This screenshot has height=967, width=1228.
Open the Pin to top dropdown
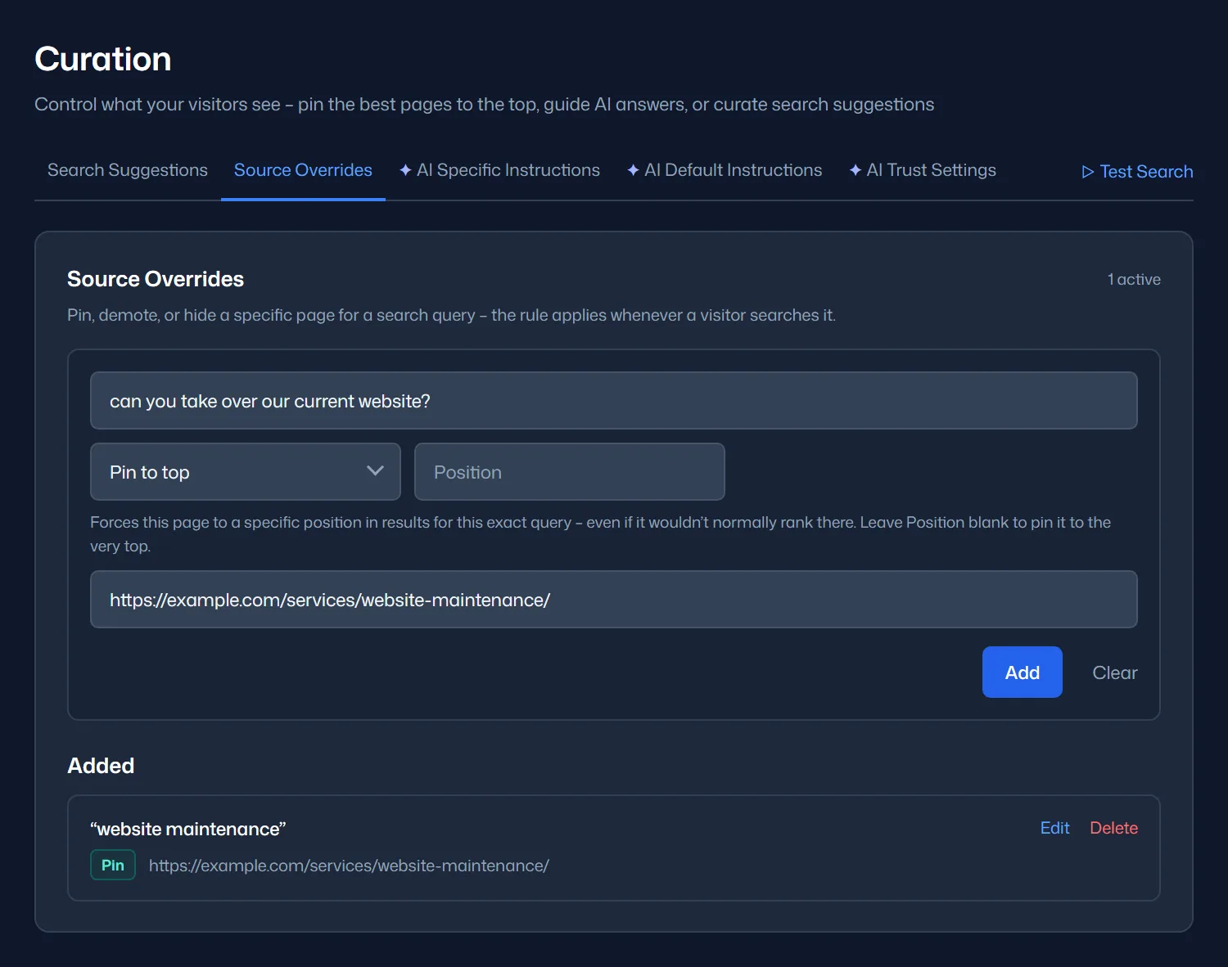(x=246, y=472)
